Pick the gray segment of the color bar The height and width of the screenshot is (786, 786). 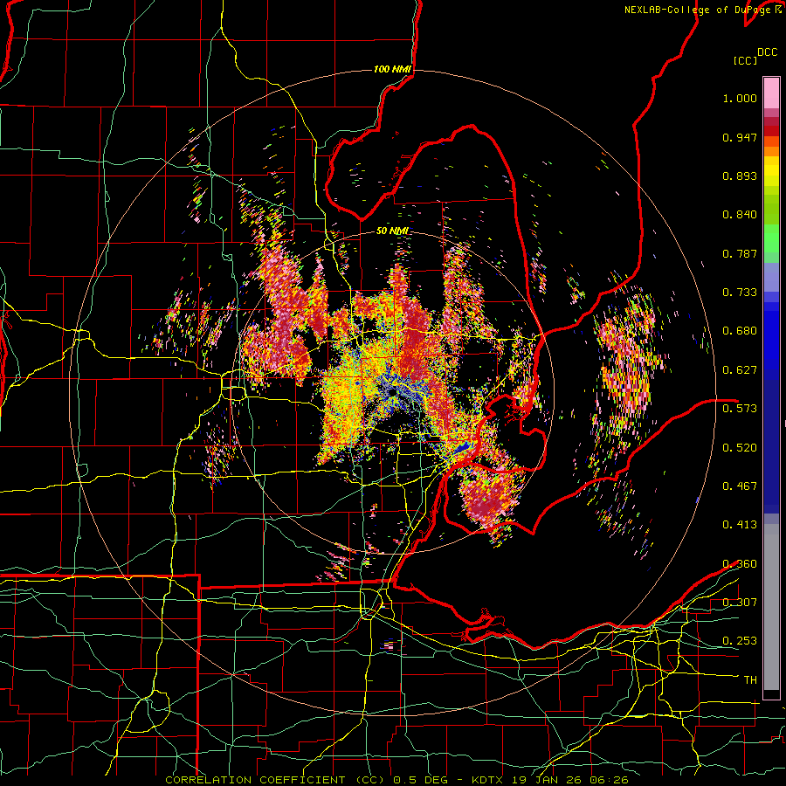[x=771, y=607]
